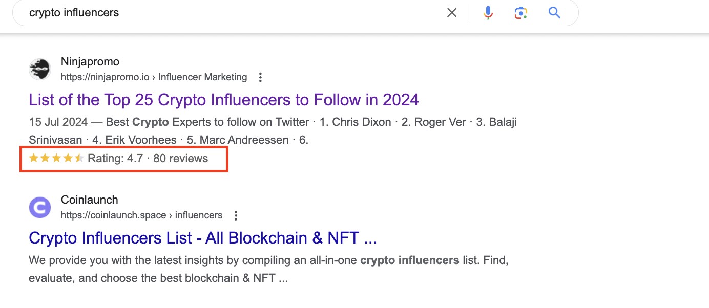Image resolution: width=709 pixels, height=308 pixels.
Task: Click the '80 reviews' text
Action: [x=181, y=159]
